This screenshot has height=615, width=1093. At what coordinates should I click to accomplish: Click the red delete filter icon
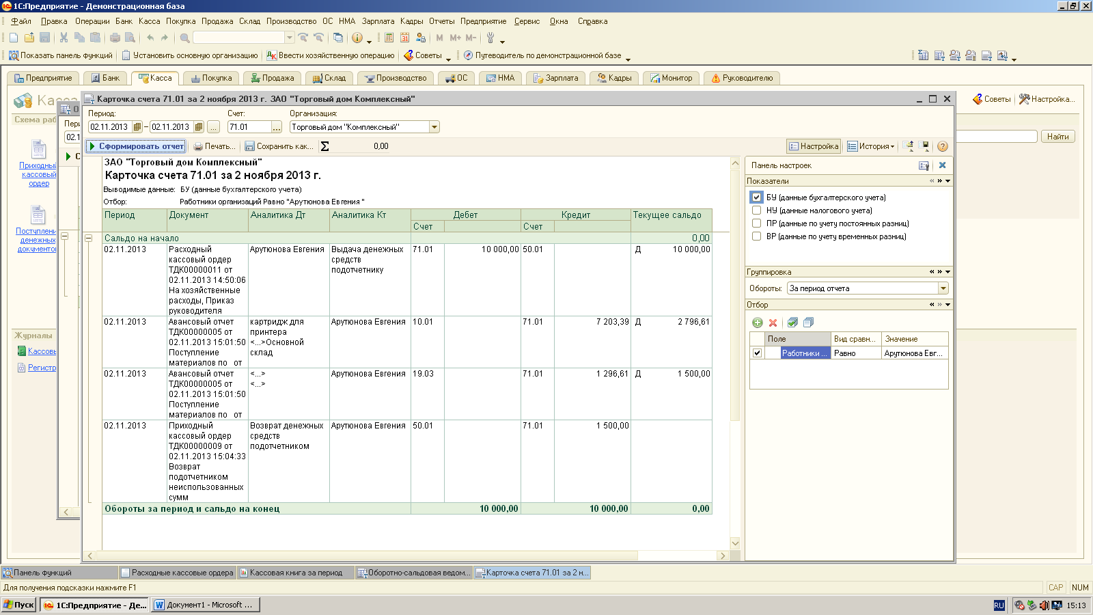pyautogui.click(x=773, y=323)
